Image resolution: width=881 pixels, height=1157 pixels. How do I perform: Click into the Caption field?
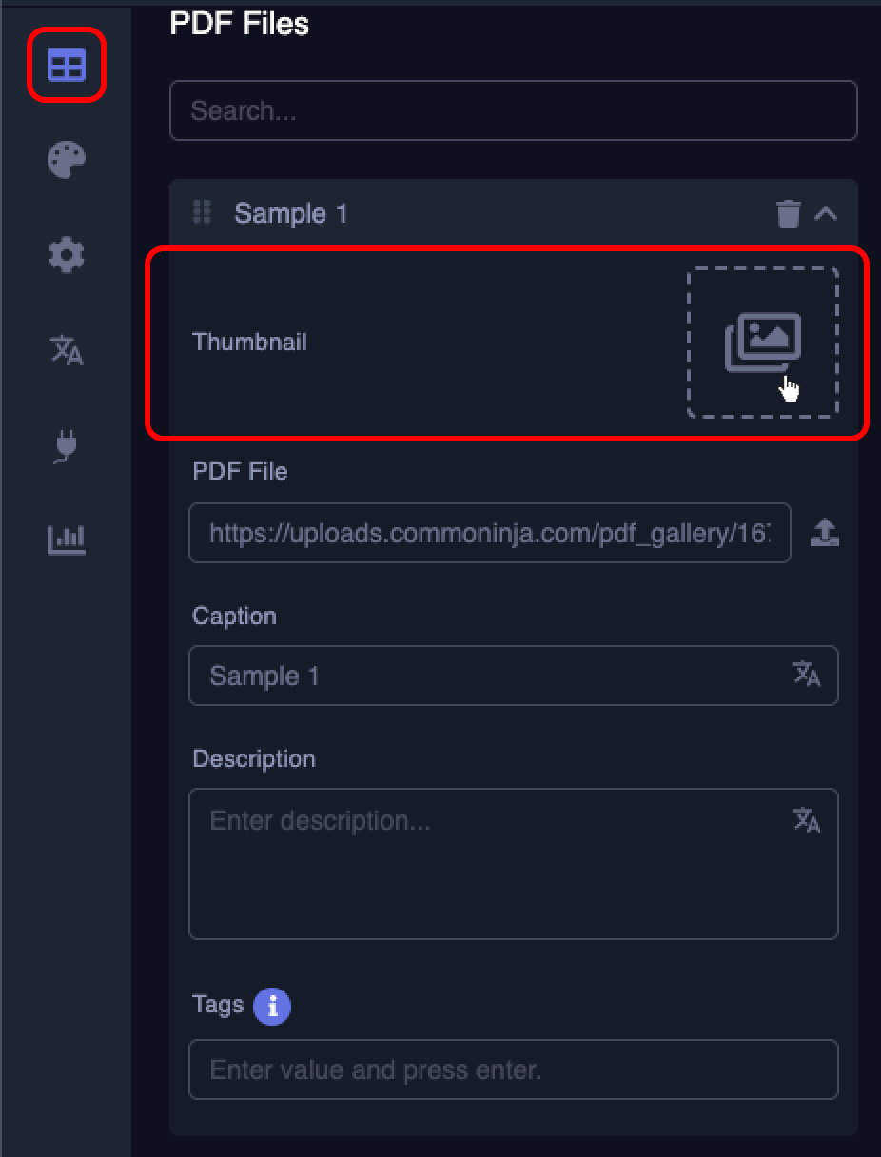pos(514,676)
